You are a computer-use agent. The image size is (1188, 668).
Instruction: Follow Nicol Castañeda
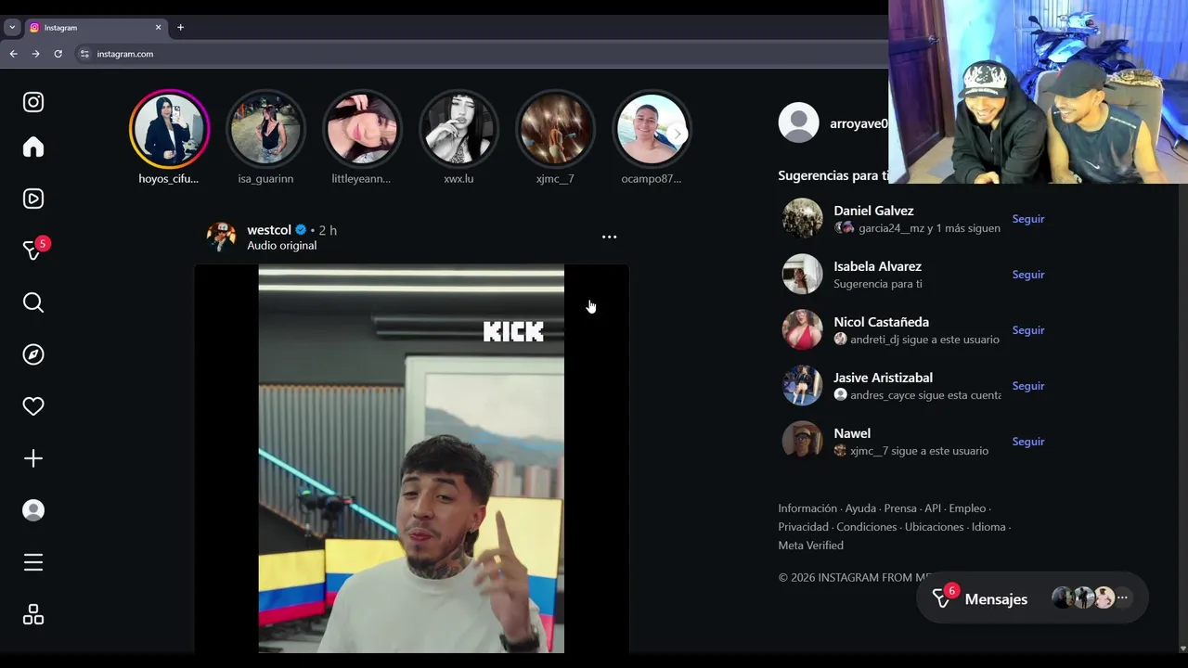(1028, 330)
